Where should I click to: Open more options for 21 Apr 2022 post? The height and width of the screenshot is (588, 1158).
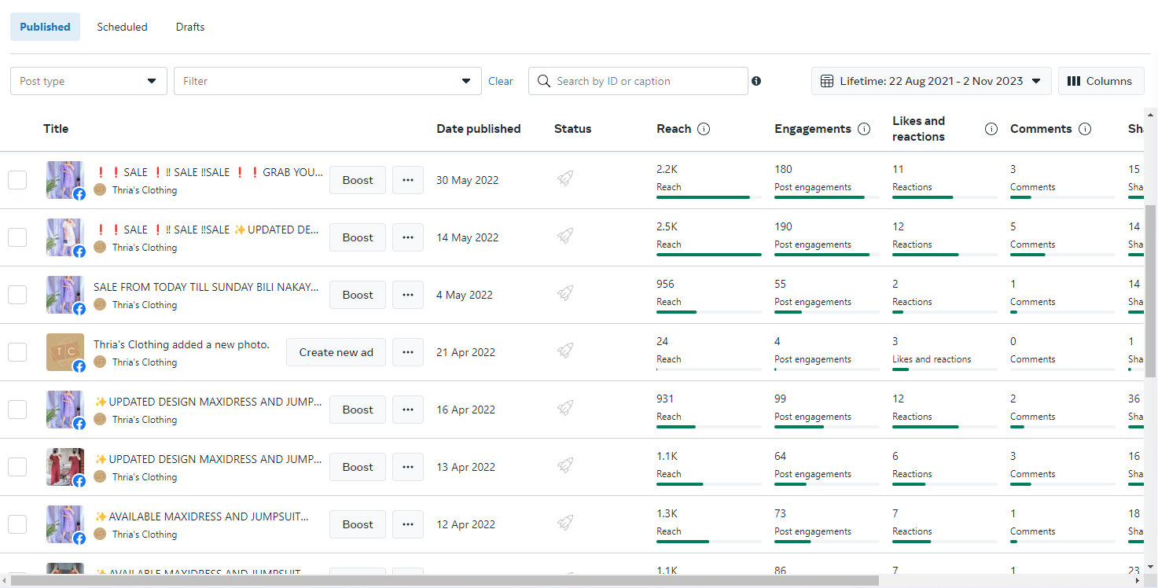point(407,352)
